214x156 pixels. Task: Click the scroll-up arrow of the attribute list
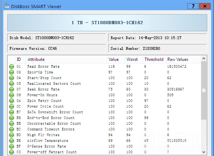pyautogui.click(x=204, y=59)
